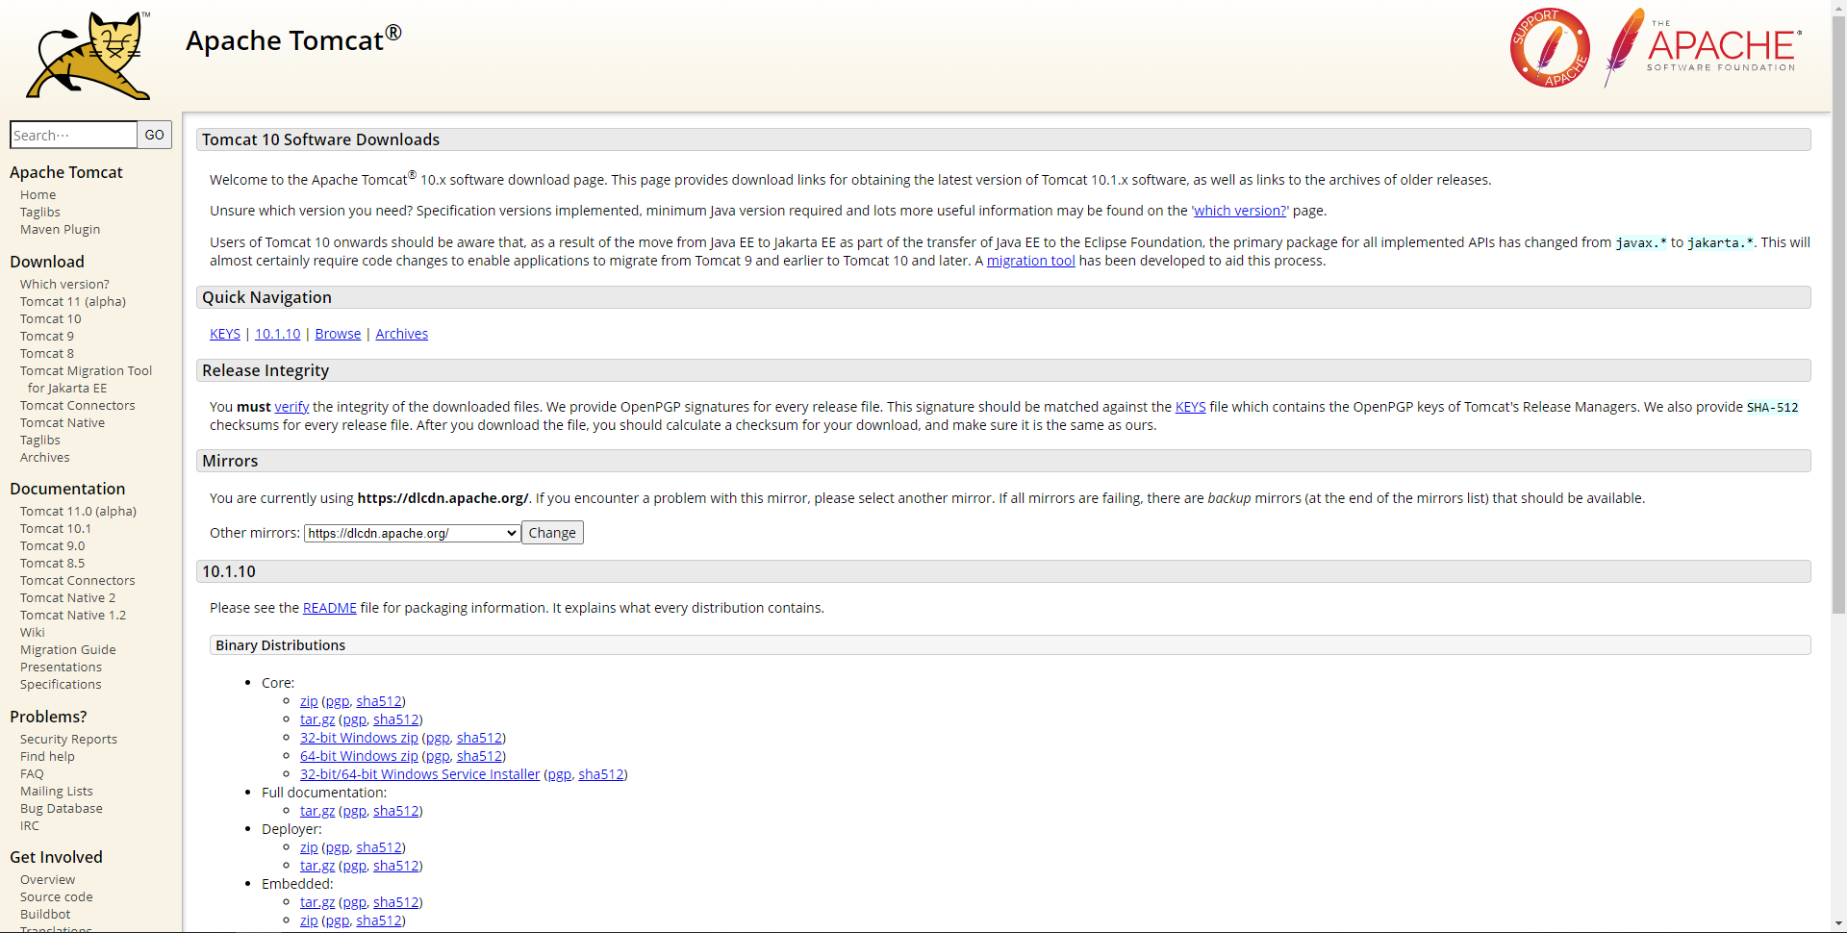Image resolution: width=1847 pixels, height=933 pixels.
Task: Open Tomcat 10.1 documentation
Action: pyautogui.click(x=56, y=528)
